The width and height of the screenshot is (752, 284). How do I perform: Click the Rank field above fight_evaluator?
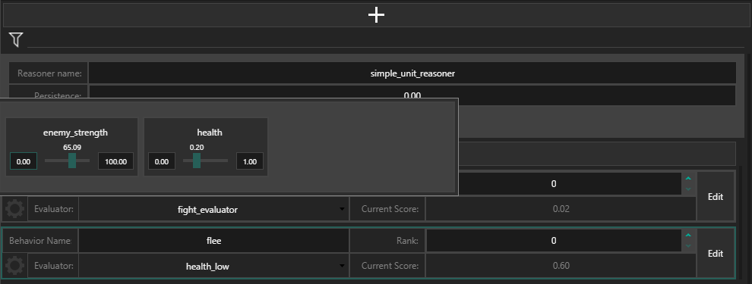point(570,183)
